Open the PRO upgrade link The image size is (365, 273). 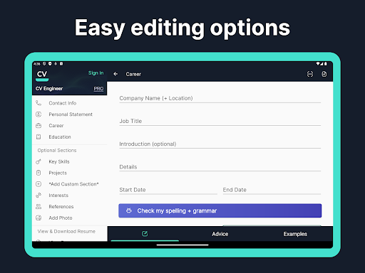click(x=98, y=89)
